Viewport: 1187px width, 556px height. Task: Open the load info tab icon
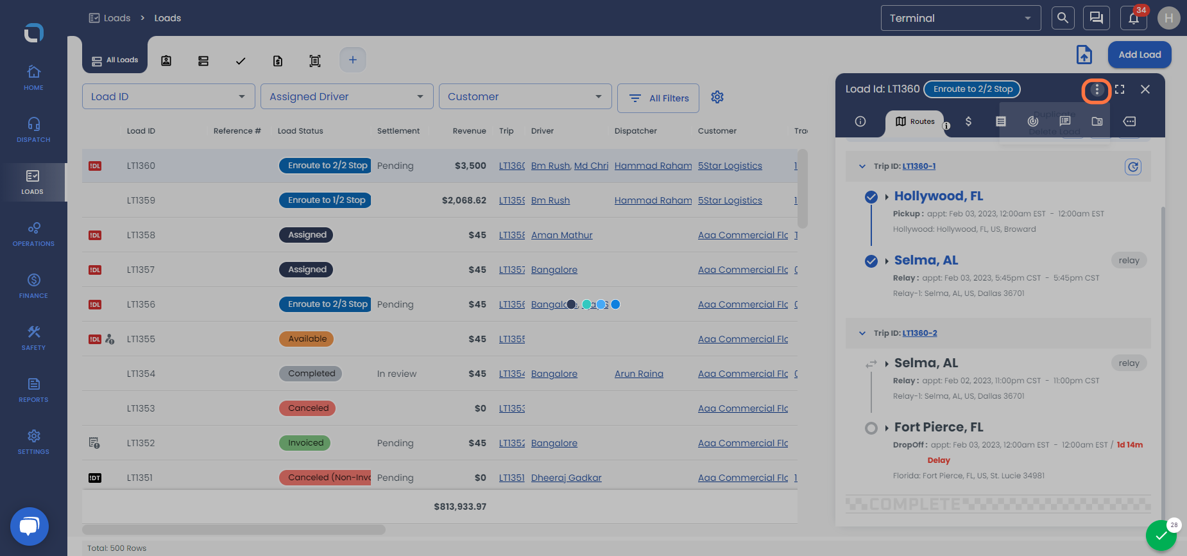[x=860, y=121]
